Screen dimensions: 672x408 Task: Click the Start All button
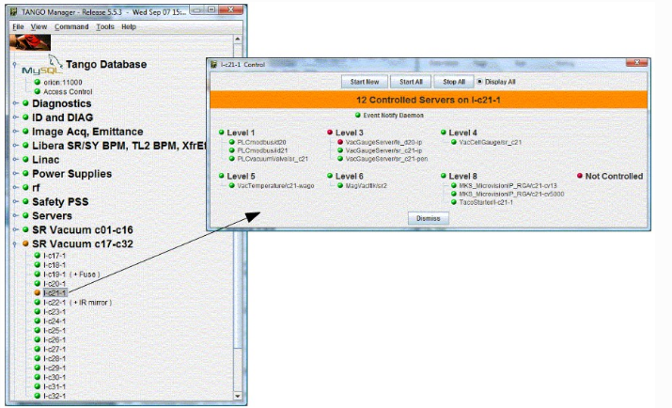click(411, 82)
